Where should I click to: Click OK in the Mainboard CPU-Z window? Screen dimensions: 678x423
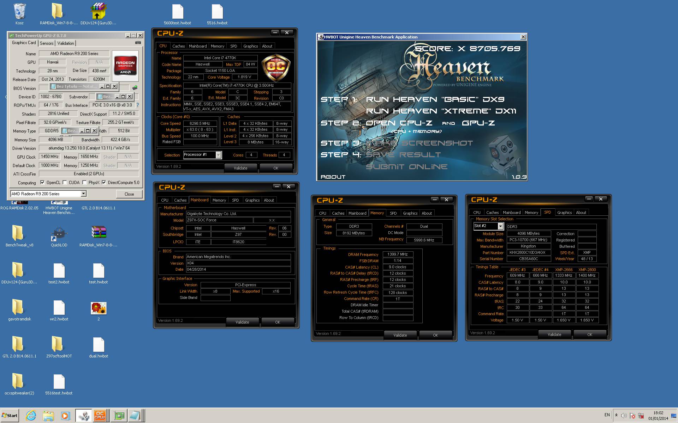(278, 322)
